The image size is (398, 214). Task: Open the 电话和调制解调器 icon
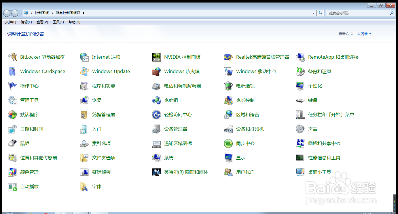pyautogui.click(x=156, y=86)
